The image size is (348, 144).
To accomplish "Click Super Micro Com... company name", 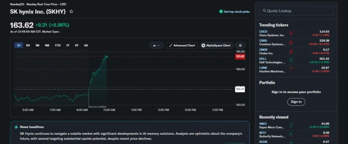I will 272,127.
